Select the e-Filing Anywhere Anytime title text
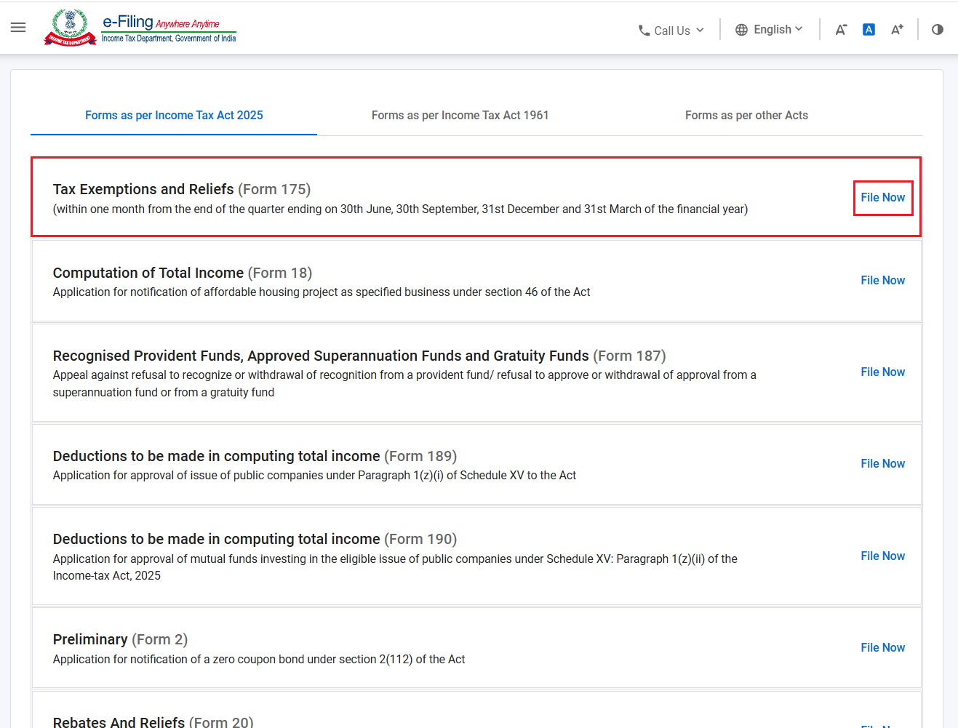Viewport: 958px width, 728px height. tap(161, 23)
